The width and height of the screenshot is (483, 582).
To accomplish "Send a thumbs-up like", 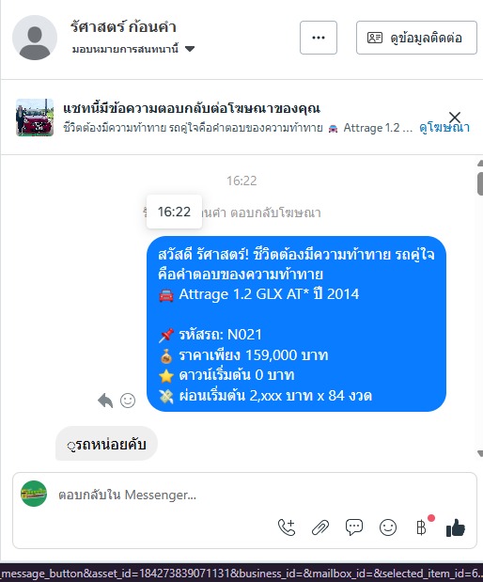I will (x=456, y=527).
